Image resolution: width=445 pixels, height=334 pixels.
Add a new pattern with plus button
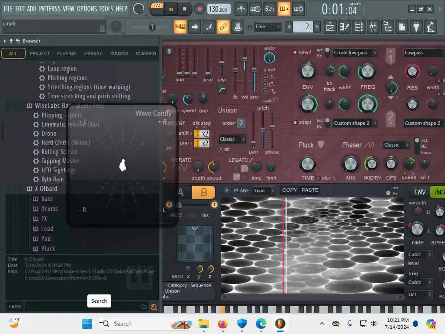(x=317, y=27)
